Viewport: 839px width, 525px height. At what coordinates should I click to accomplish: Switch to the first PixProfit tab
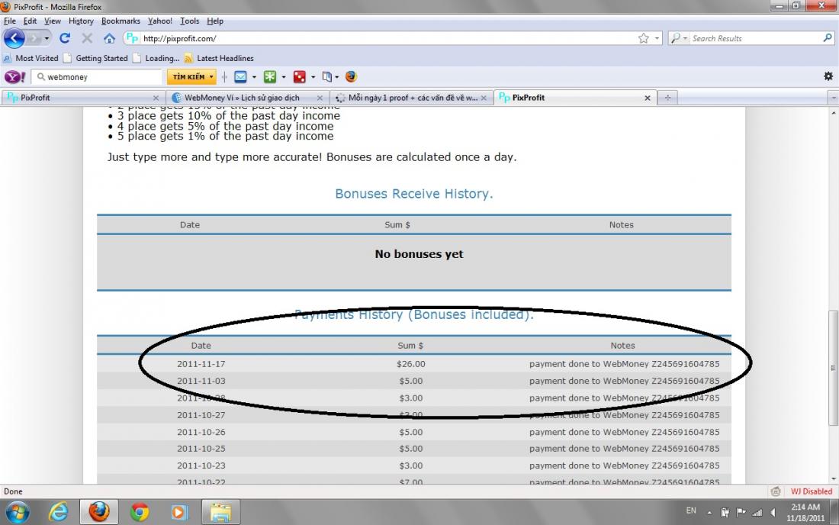tap(83, 98)
